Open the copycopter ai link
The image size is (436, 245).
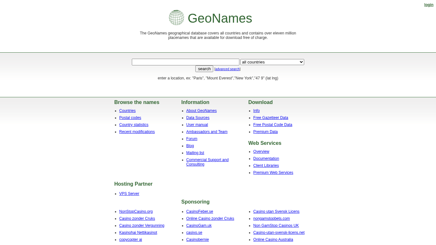coord(131,240)
